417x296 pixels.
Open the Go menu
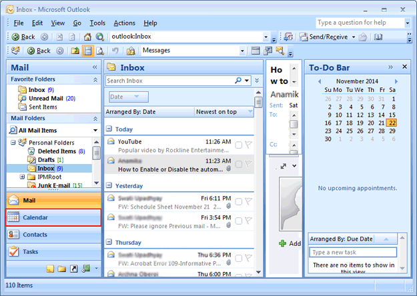[x=77, y=23]
